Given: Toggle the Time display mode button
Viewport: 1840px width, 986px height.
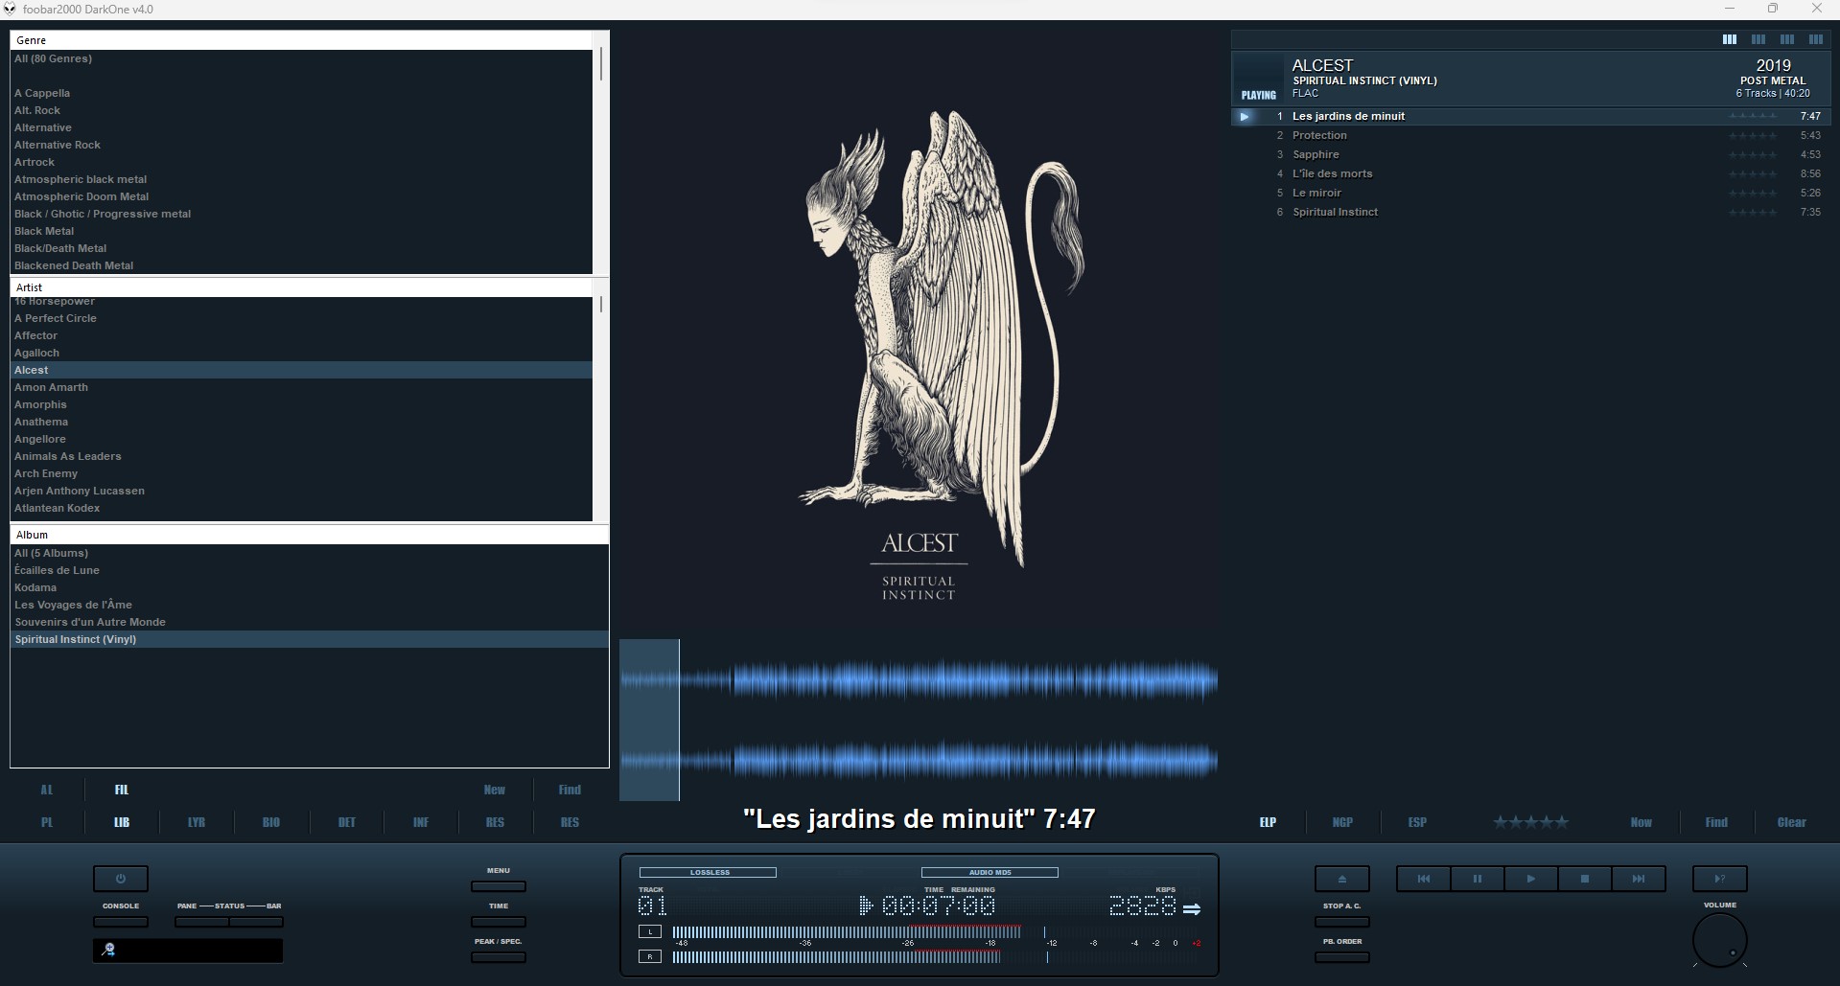Looking at the screenshot, I should click(499, 922).
